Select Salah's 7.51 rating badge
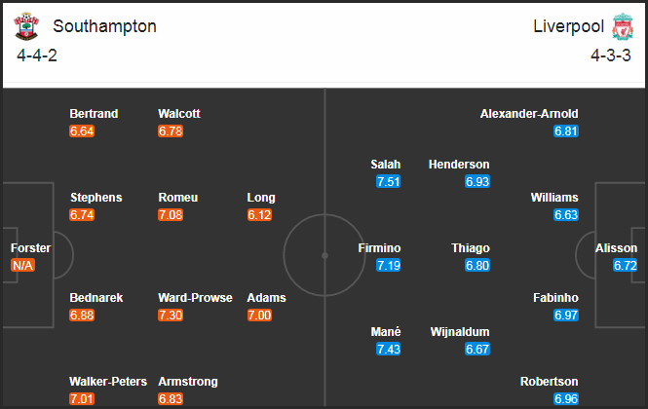Screen dimensions: 648x409 [389, 182]
